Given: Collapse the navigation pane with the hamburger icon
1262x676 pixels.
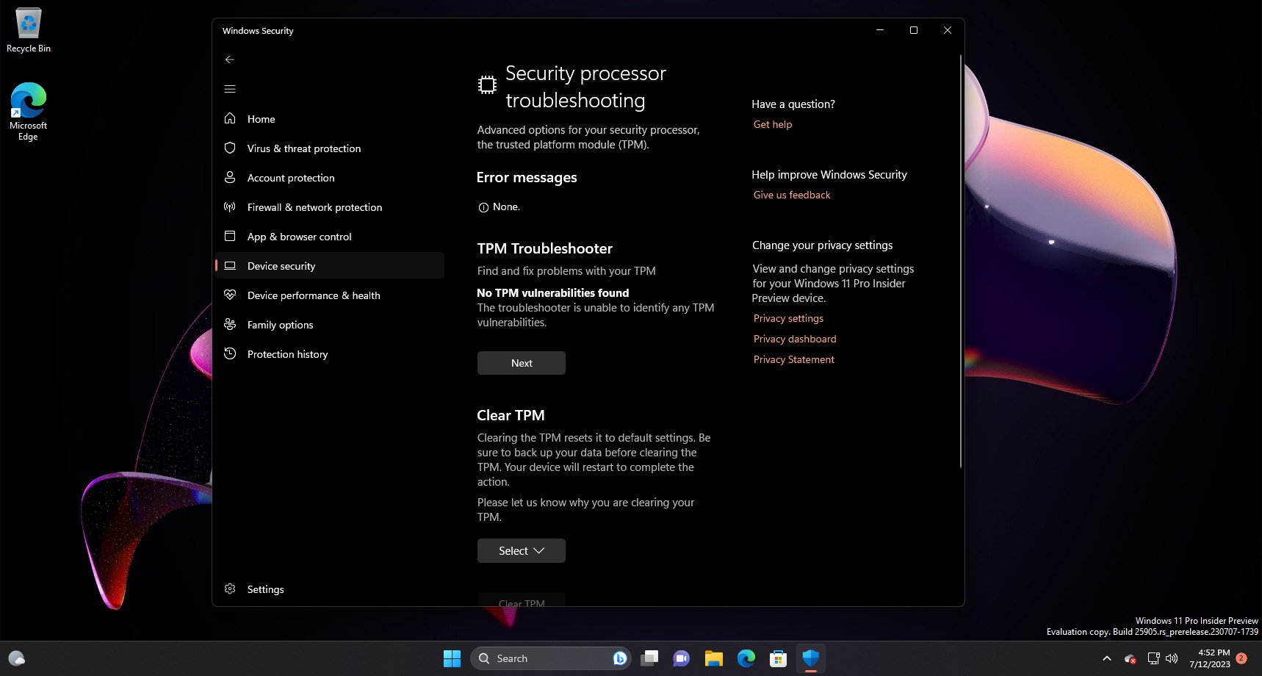Looking at the screenshot, I should point(230,88).
